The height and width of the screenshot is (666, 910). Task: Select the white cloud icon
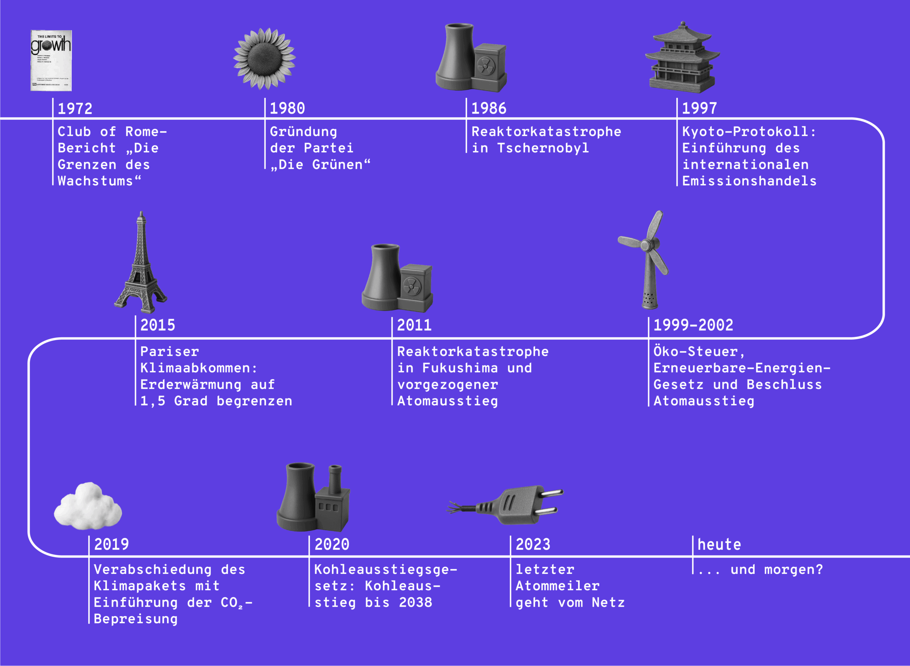pyautogui.click(x=88, y=506)
